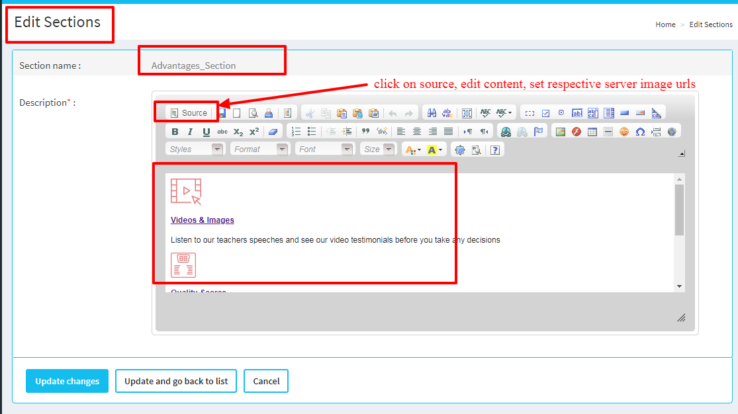Expand the Format dropdown
Viewport: 738px width, 414px height.
(x=261, y=149)
